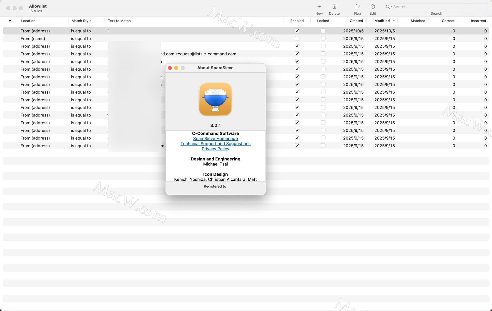
Task: Open the SpamSieve Homepage link
Action: [215, 139]
